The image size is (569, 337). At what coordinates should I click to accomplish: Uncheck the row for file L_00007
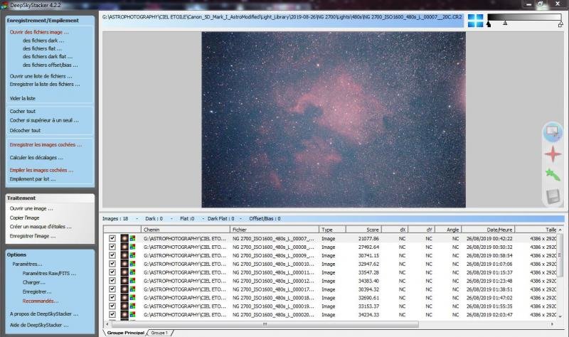coord(112,238)
